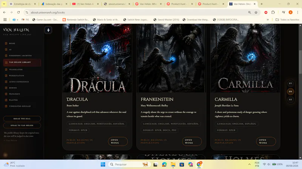
Task: Open the browser extensions puzzle icon
Action: (273, 12)
